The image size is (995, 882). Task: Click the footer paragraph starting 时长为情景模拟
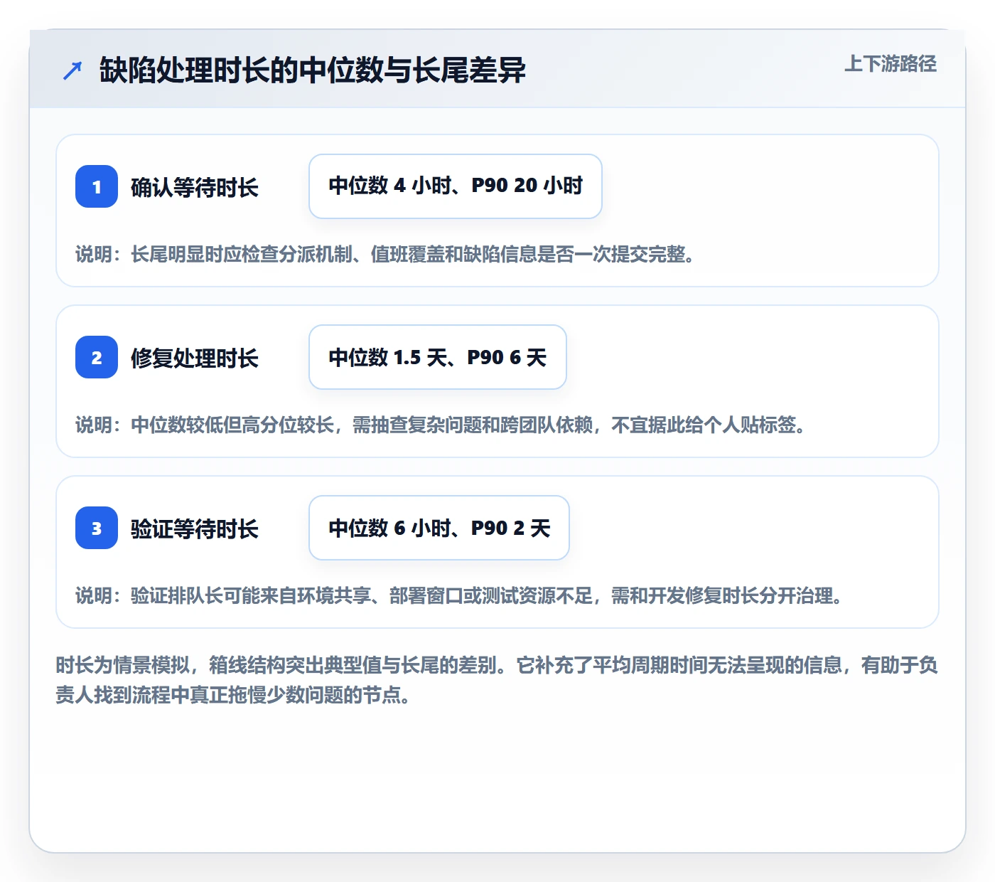[x=497, y=680]
